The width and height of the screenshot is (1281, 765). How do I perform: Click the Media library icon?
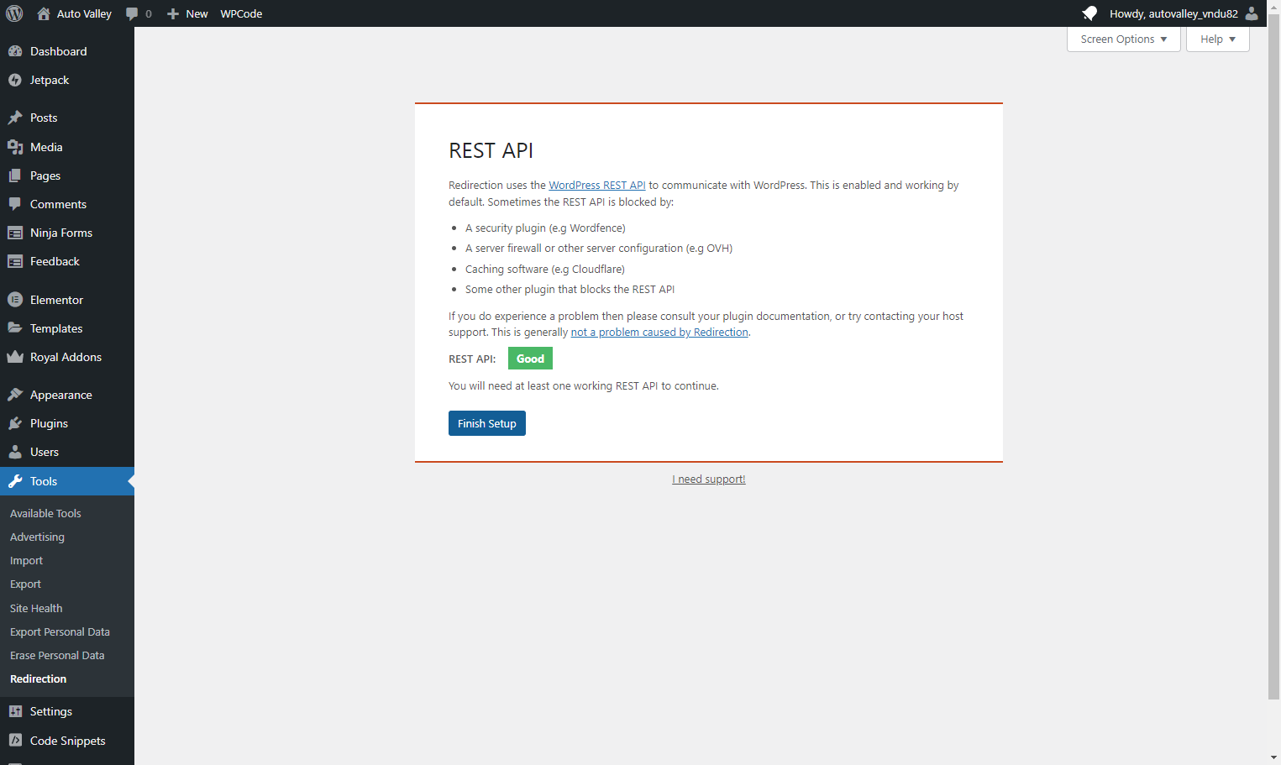pyautogui.click(x=15, y=147)
